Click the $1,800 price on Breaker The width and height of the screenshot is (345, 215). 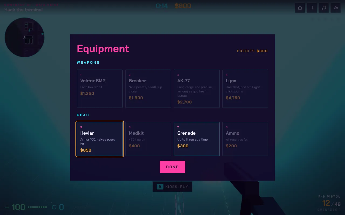136,98
